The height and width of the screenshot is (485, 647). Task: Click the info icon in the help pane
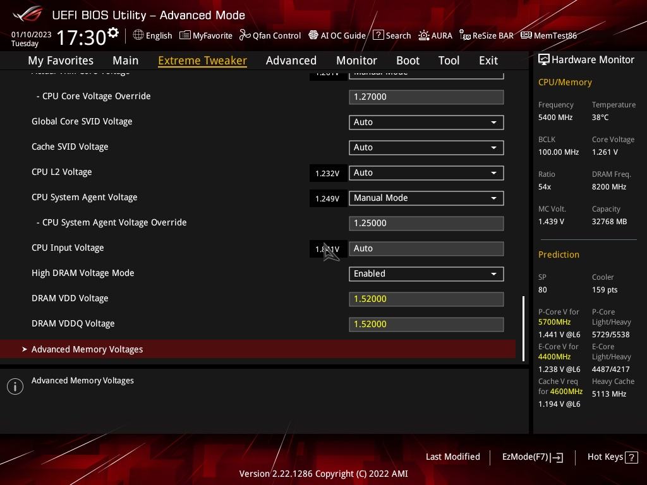pos(15,386)
